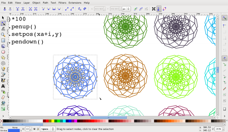This screenshot has height=132, width=228.
Task: Open the 'space' layer selector dropdown
Action: [x=47, y=129]
